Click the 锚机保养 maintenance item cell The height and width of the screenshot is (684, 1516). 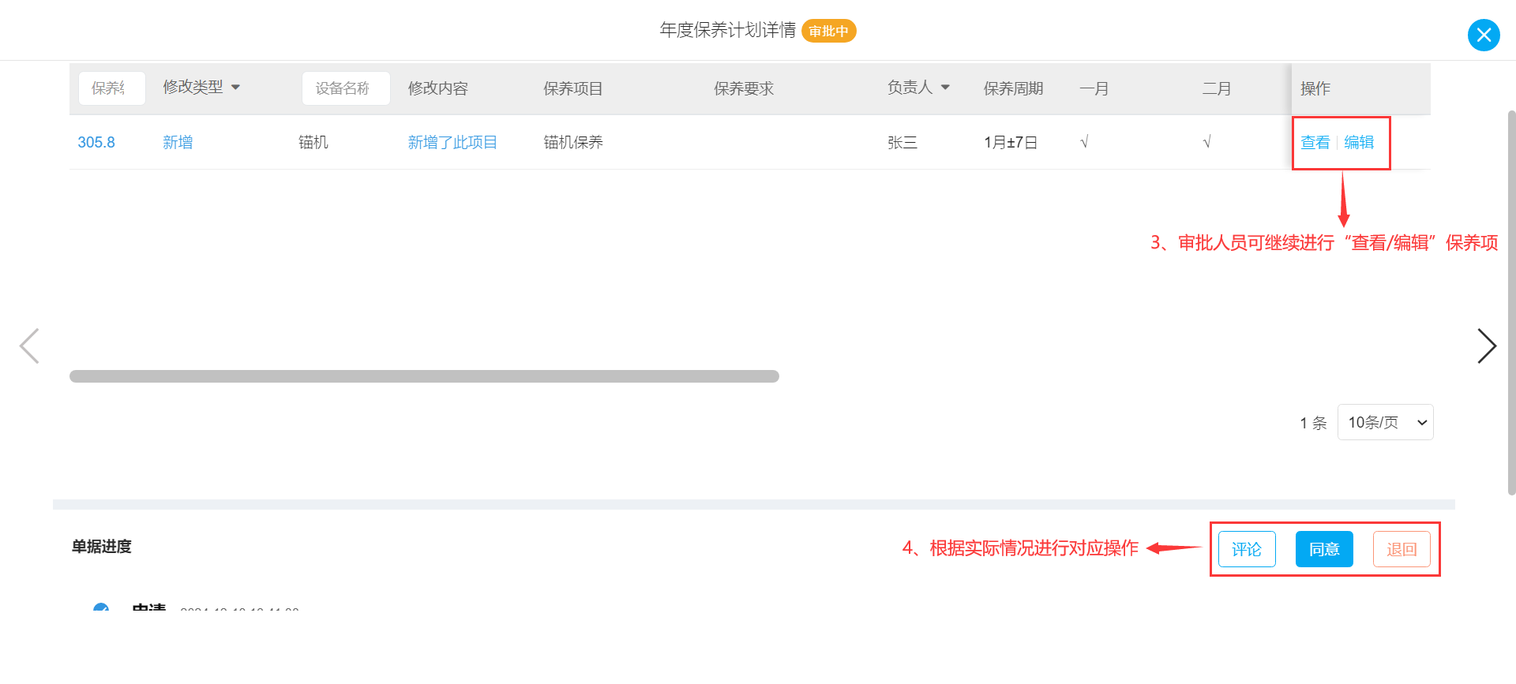(573, 142)
